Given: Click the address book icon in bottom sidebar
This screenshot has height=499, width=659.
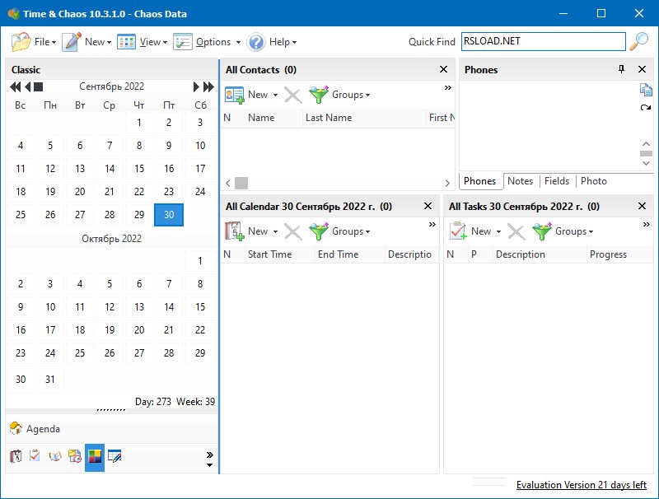Looking at the screenshot, I should 16,456.
